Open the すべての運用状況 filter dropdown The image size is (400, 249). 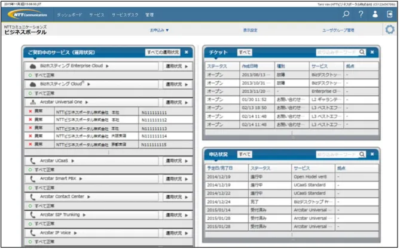click(x=163, y=52)
